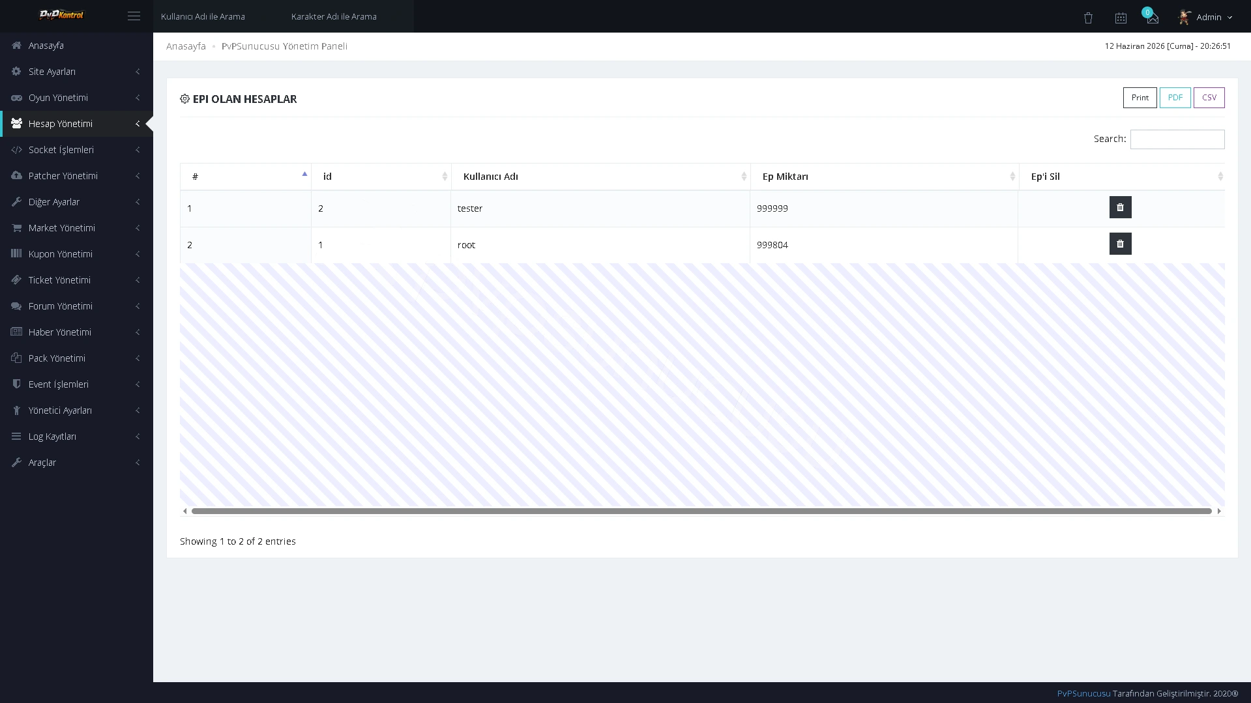Delete EP for the tester account

(1120, 207)
